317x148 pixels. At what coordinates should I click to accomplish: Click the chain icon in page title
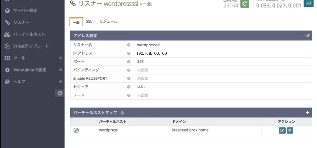[73, 4]
